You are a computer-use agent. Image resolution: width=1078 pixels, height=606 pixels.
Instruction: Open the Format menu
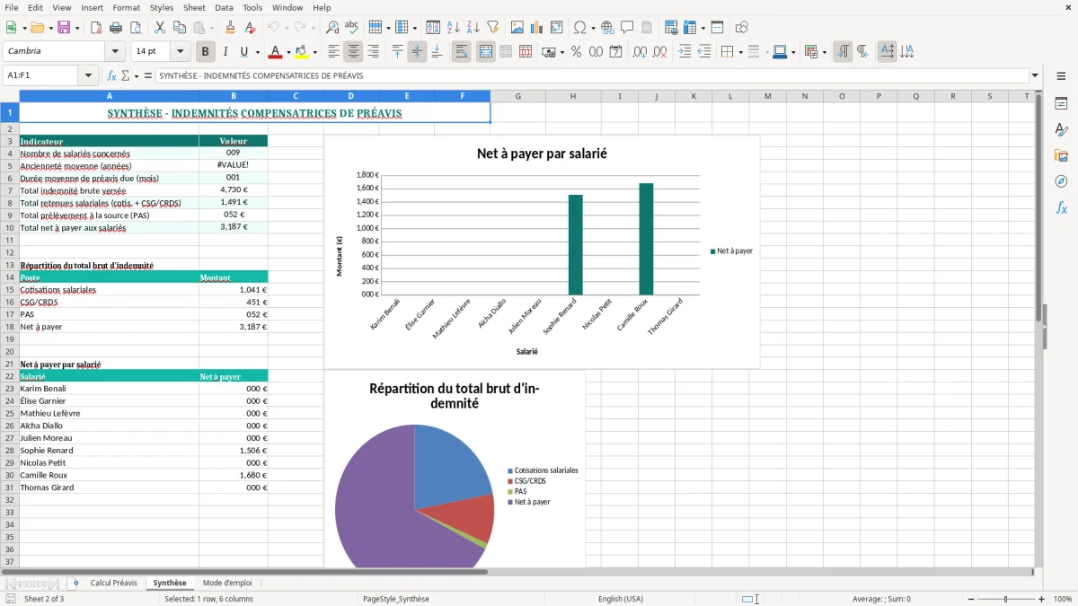(126, 7)
